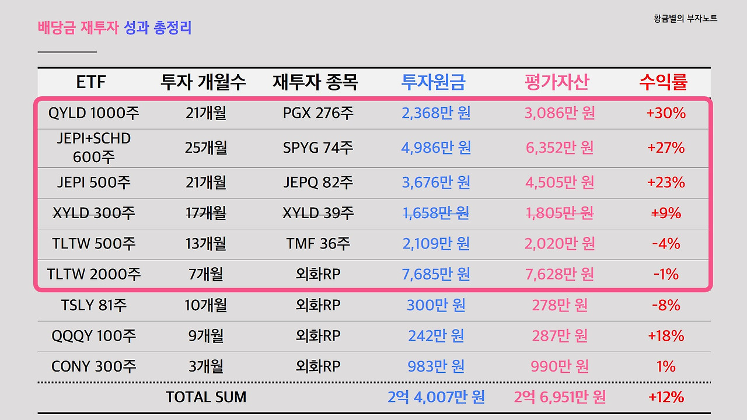Click the '+23%' return cell

pyautogui.click(x=666, y=183)
